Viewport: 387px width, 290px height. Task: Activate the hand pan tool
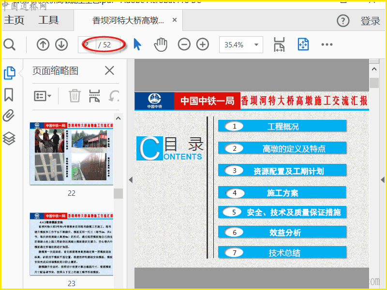coord(161,44)
